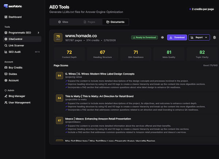Click the Meta Quality 81 score card
The image size is (219, 159).
(x=169, y=54)
